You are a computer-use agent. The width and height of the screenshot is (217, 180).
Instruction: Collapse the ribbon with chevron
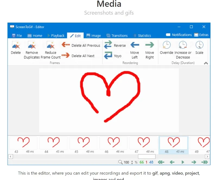pyautogui.click(x=206, y=63)
